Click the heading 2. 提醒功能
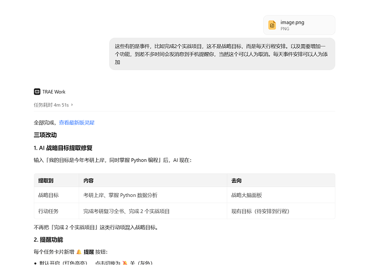 [x=48, y=239]
